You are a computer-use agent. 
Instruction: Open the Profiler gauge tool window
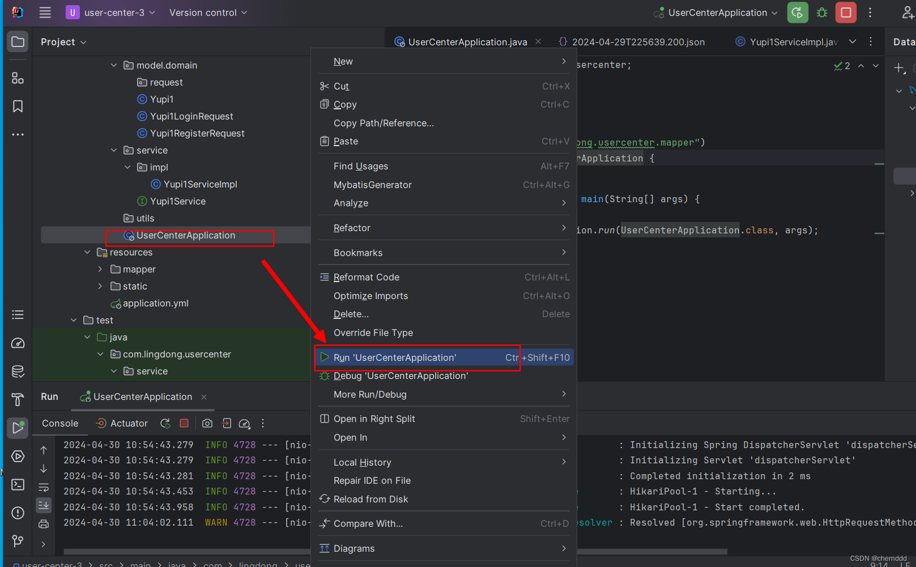[18, 343]
